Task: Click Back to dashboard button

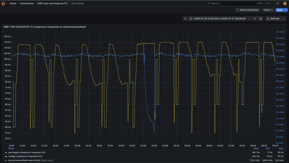Action: click(247, 10)
